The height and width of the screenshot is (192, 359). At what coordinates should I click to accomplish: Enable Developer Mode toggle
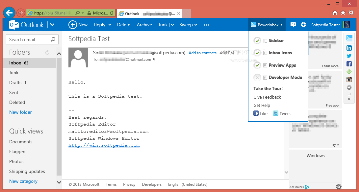click(x=257, y=78)
